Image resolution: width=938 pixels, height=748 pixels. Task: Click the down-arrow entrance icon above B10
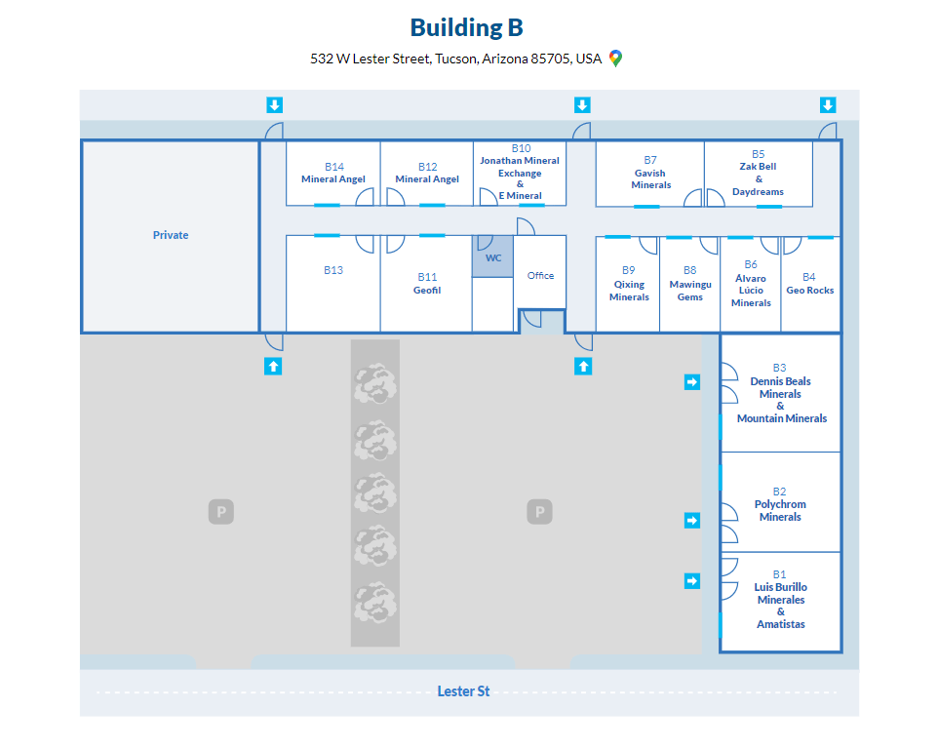tap(582, 105)
